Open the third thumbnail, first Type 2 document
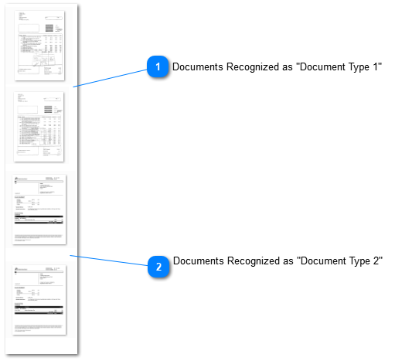 point(39,209)
